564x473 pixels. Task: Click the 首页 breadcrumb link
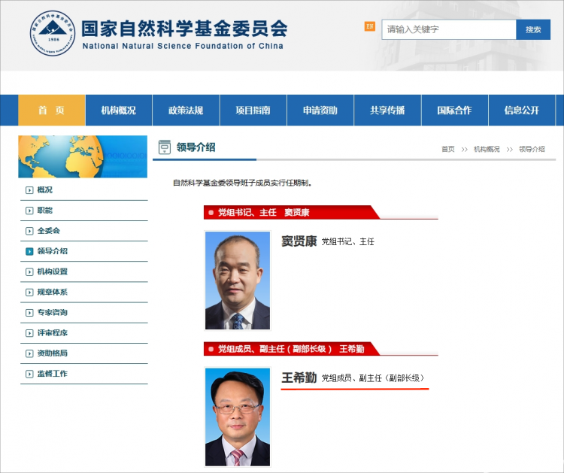coord(448,149)
